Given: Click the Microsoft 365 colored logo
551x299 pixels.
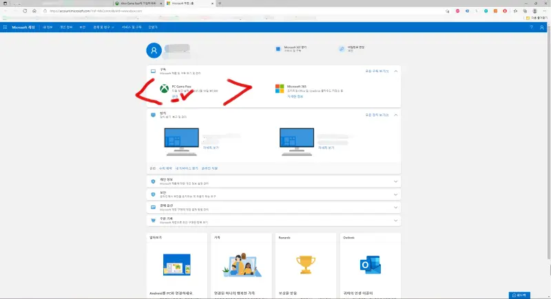Looking at the screenshot, I should click(x=280, y=89).
